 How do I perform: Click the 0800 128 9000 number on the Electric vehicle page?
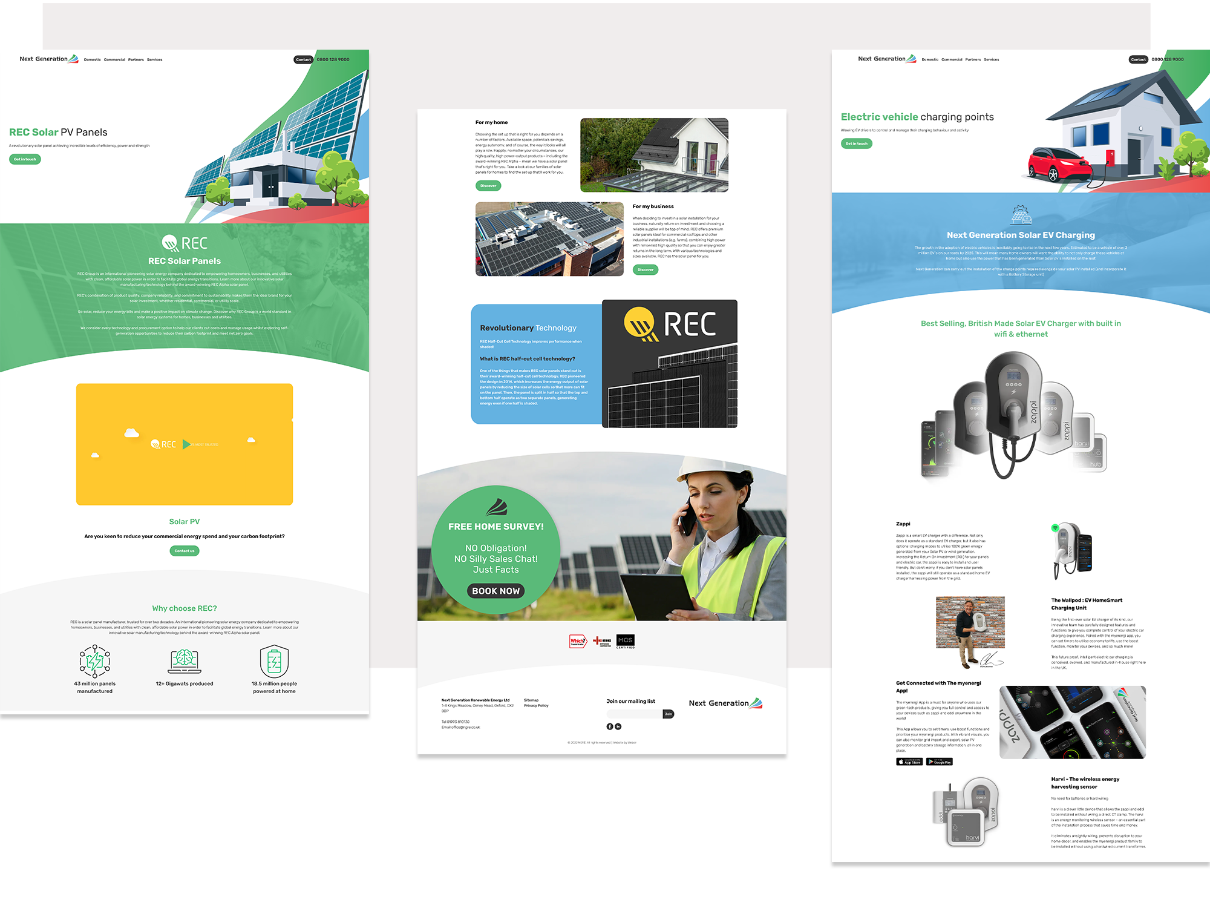(x=1168, y=59)
